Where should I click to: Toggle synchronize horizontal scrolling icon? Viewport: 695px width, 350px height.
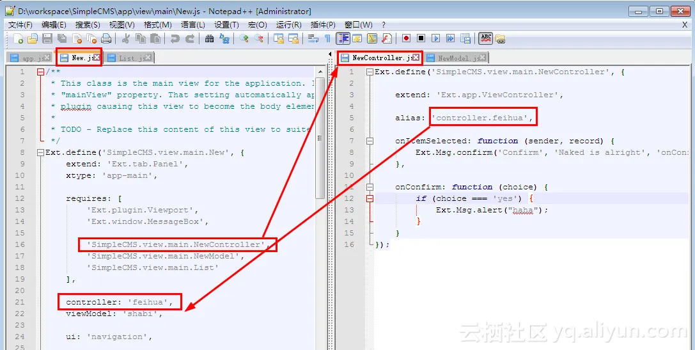pos(293,39)
